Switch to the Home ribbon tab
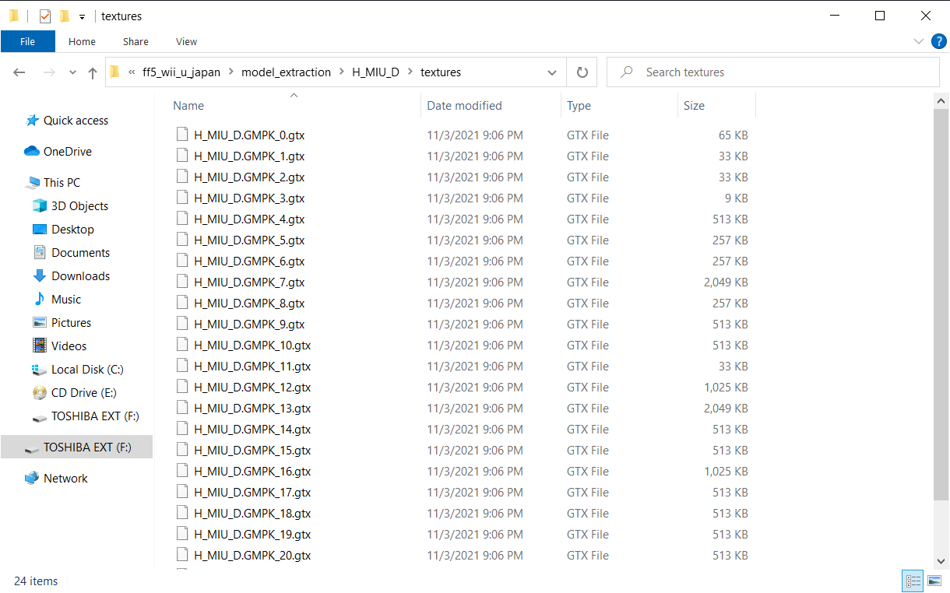950x593 pixels. pyautogui.click(x=82, y=41)
